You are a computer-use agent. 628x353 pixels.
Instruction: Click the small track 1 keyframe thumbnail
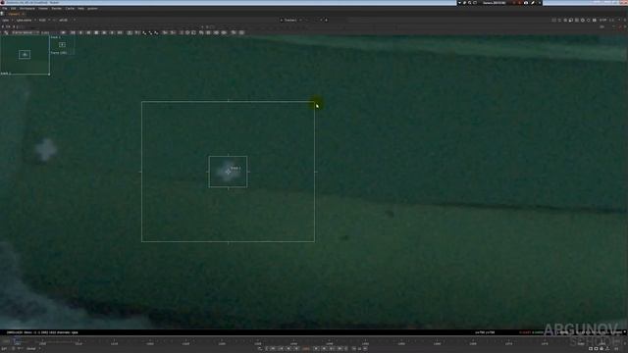62,45
